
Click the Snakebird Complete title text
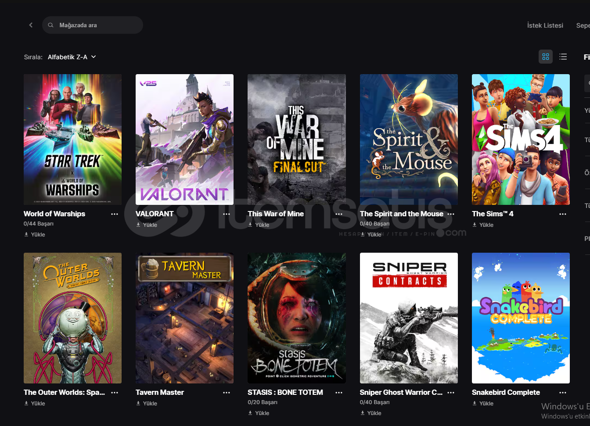506,392
